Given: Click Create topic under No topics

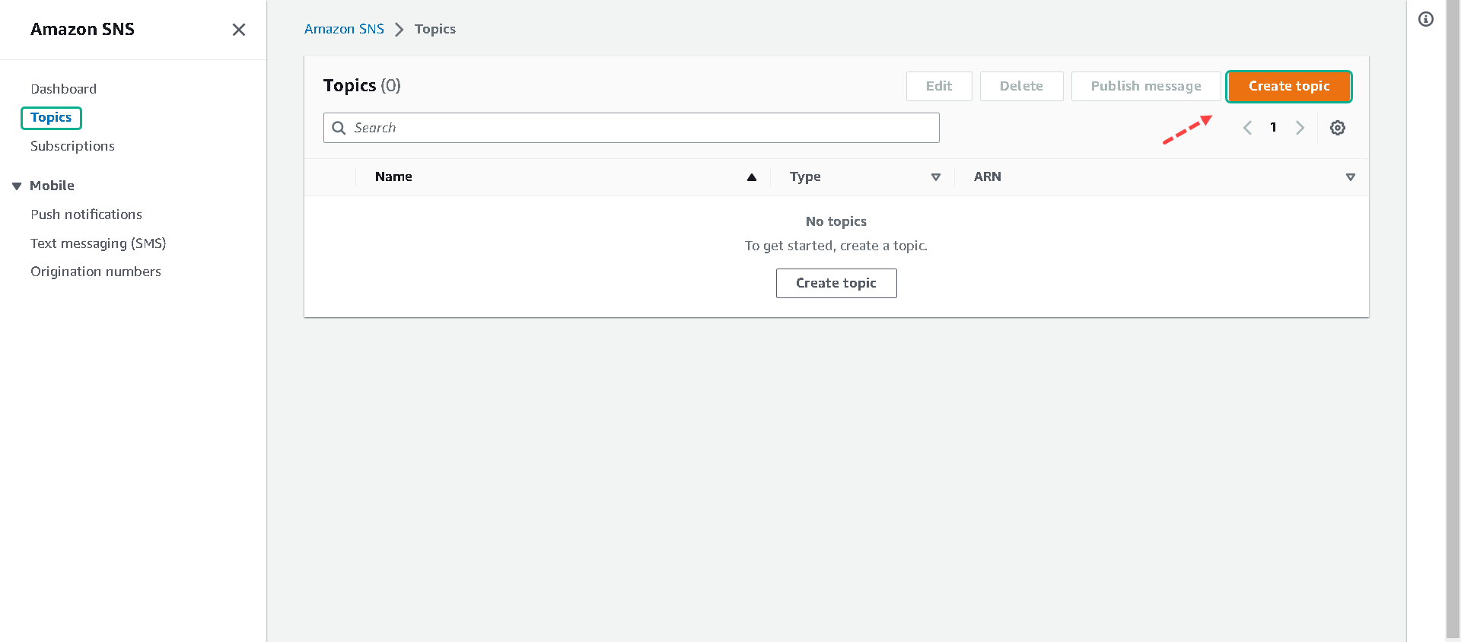Looking at the screenshot, I should click(x=836, y=283).
